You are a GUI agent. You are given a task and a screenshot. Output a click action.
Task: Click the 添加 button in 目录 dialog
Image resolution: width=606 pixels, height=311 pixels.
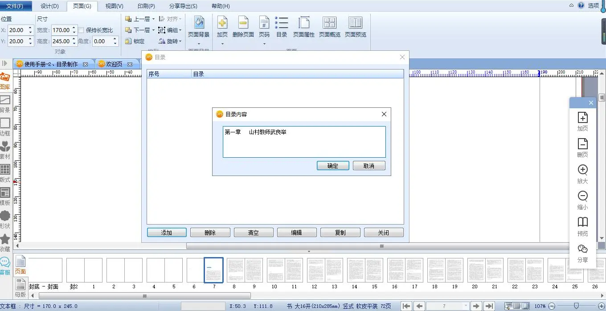pyautogui.click(x=167, y=233)
